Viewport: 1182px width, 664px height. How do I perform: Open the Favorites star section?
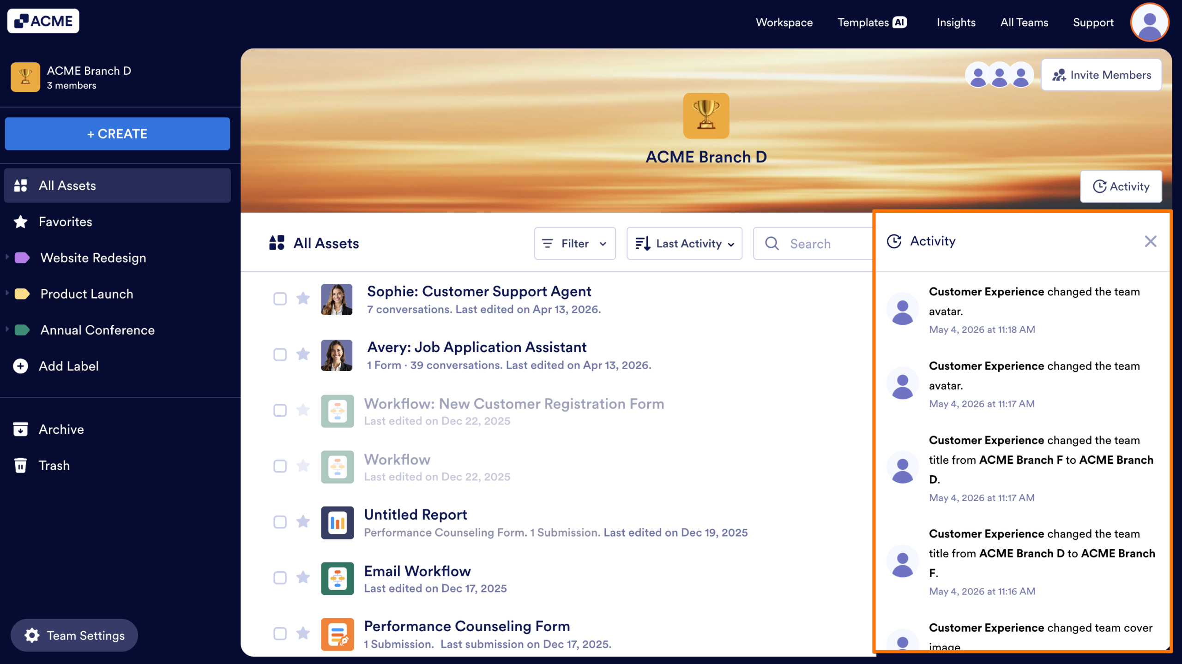pos(53,222)
